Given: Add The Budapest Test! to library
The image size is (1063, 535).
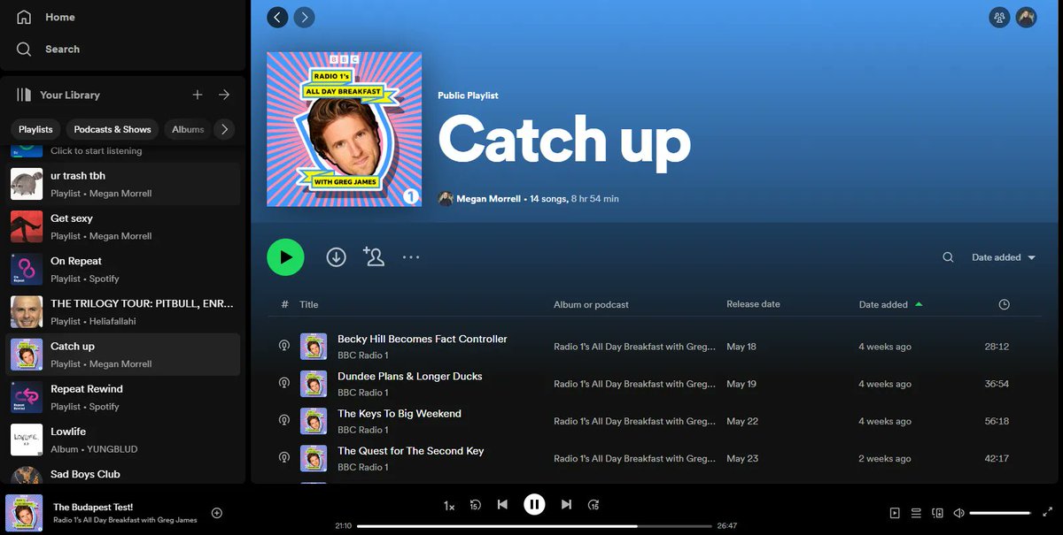Looking at the screenshot, I should pos(216,513).
